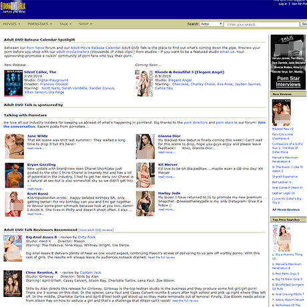The height and width of the screenshot is (307, 307).
Task: Open the Silent Caller cover thumbnail
Action: tap(13, 83)
